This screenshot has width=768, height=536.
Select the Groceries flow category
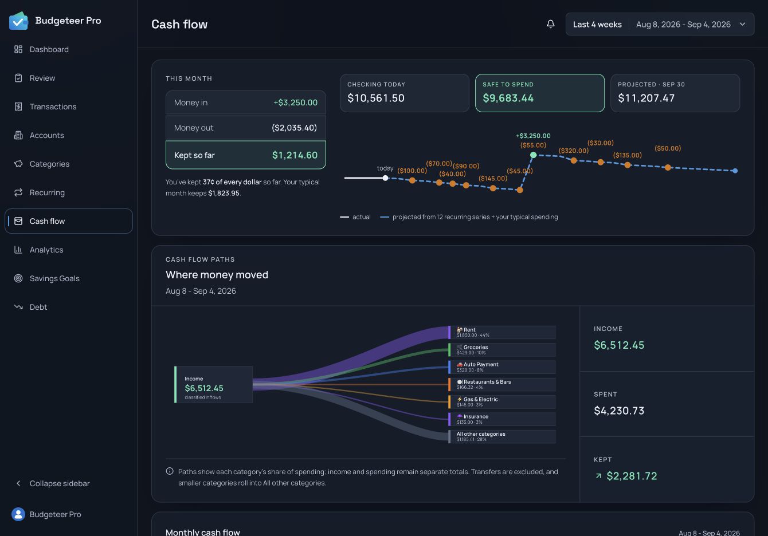pyautogui.click(x=502, y=350)
